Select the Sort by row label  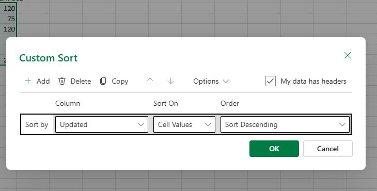coord(37,124)
